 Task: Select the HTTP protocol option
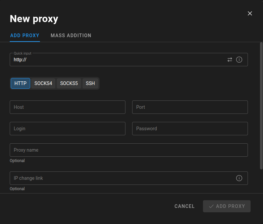click(20, 83)
